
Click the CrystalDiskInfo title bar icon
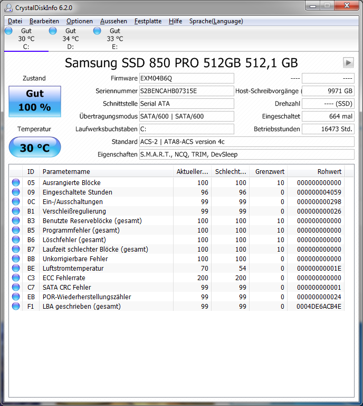[8, 8]
